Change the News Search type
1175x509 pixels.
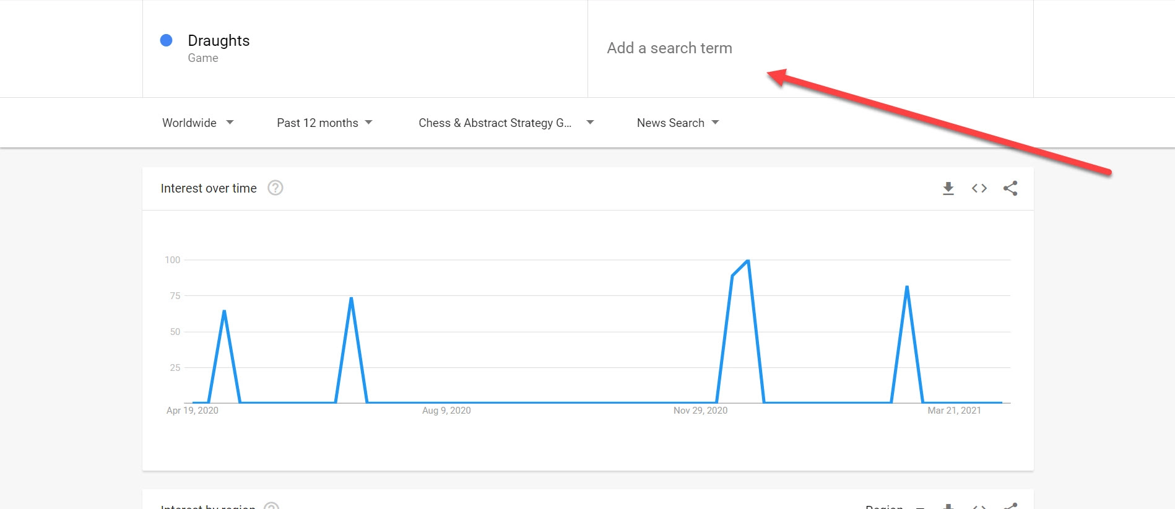pos(677,123)
